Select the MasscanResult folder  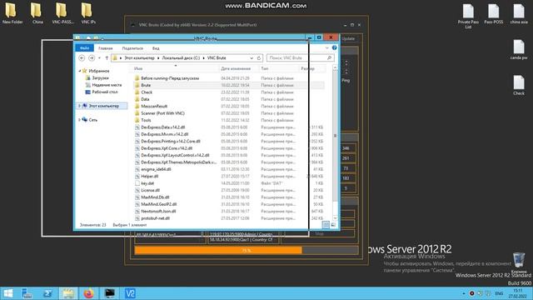(154, 106)
